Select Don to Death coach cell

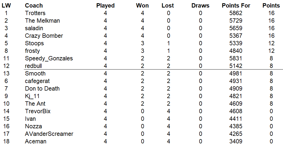pos(42,89)
